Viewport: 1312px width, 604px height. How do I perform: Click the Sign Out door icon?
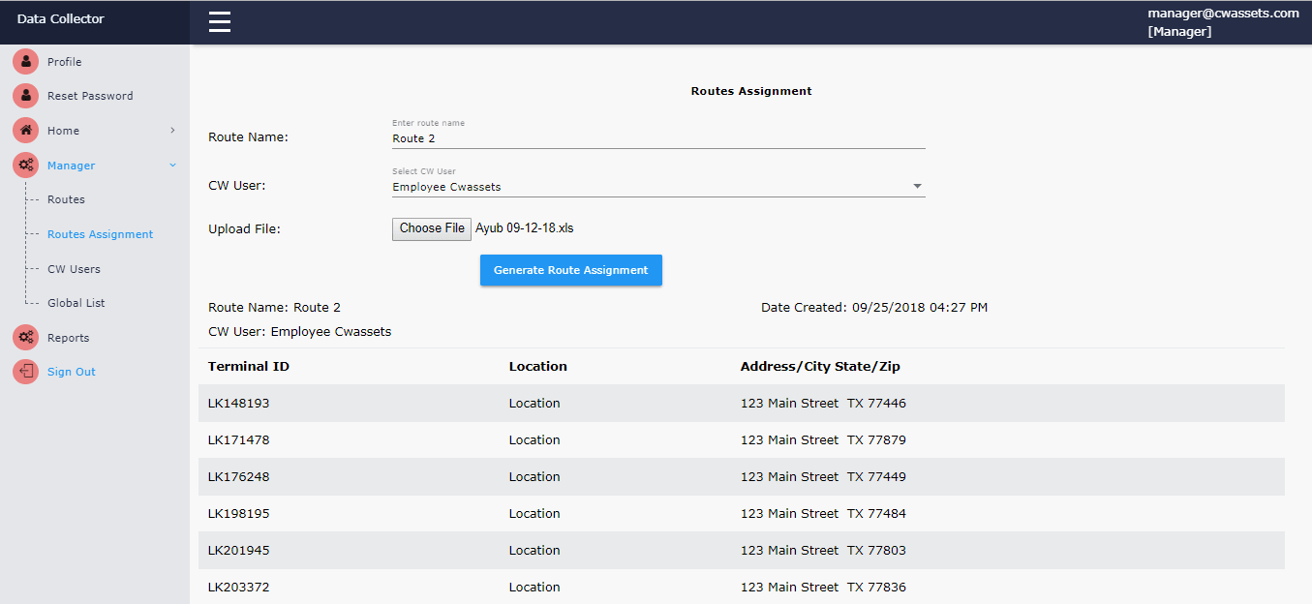[x=26, y=372]
